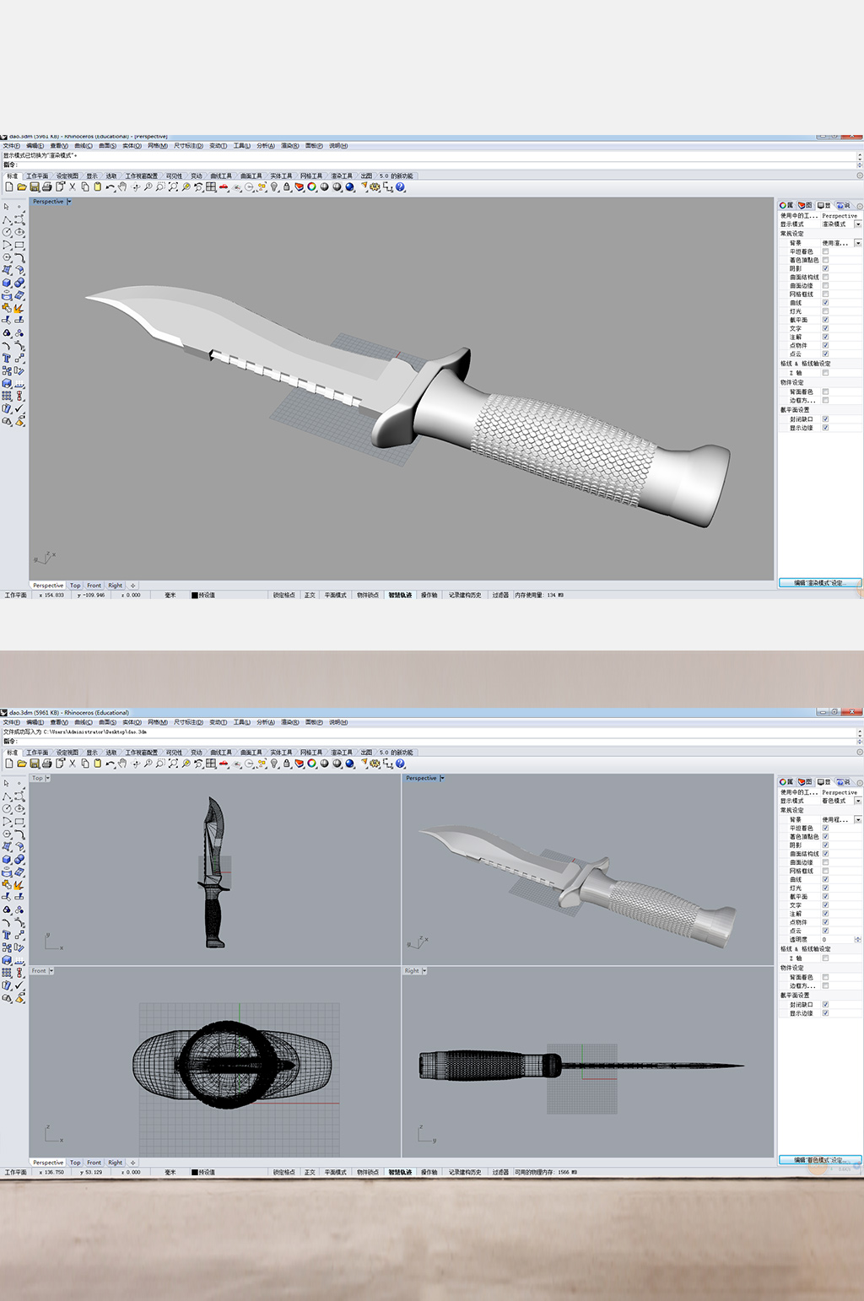Open 曲面(S) menu in upper Rhino window
This screenshot has height=1301, width=864.
(x=107, y=146)
